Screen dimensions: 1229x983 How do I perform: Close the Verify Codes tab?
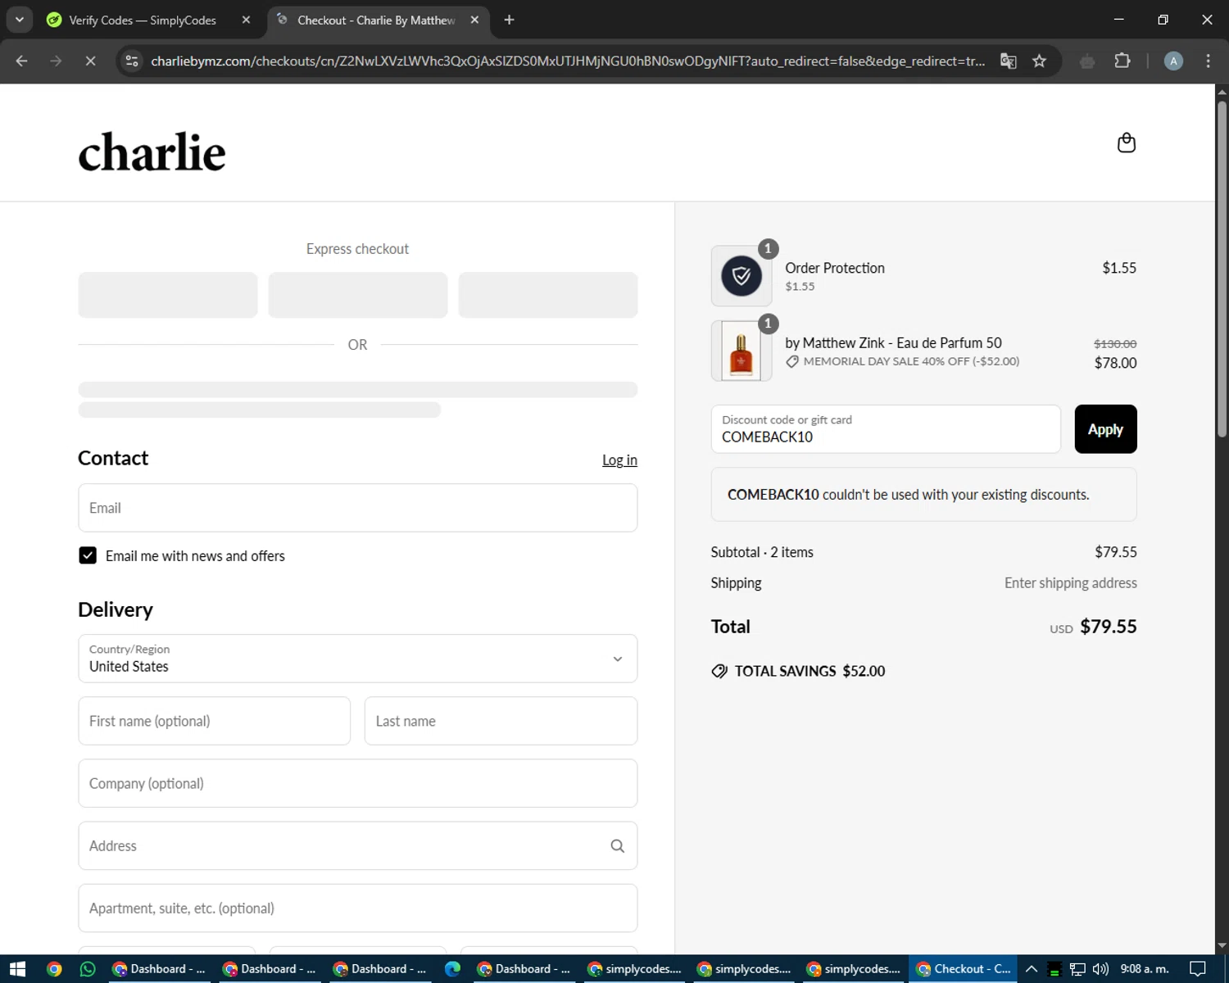[246, 20]
